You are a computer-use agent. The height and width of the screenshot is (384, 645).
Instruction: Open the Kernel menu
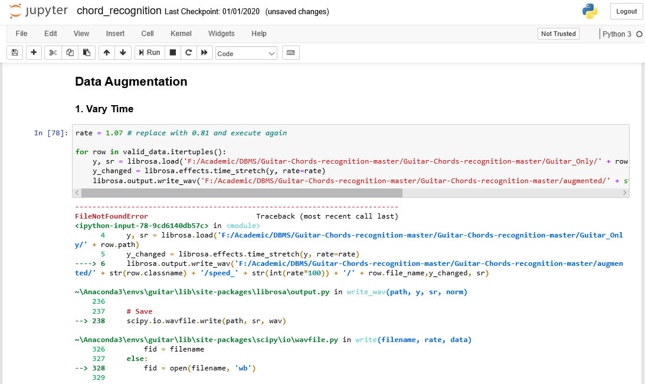click(181, 34)
